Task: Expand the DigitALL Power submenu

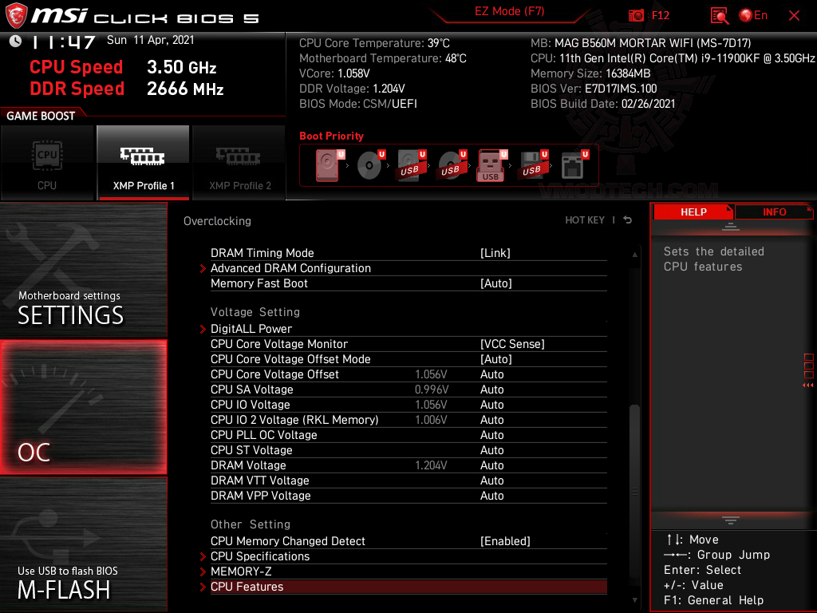Action: tap(251, 328)
